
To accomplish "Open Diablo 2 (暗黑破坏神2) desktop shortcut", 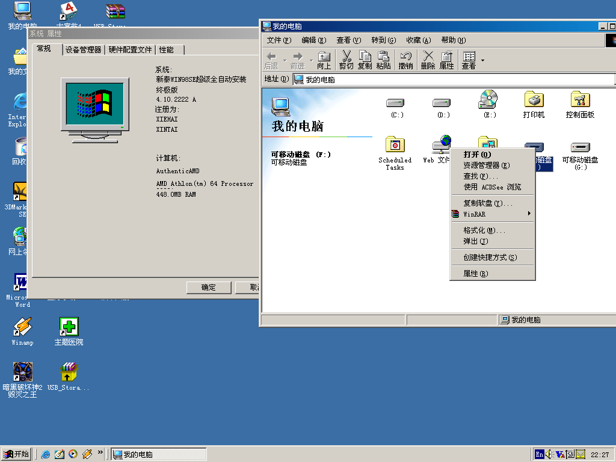I will point(22,380).
